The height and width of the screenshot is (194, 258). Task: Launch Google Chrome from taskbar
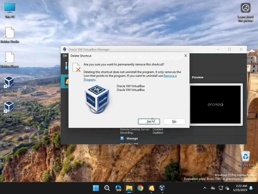pyautogui.click(x=140, y=188)
